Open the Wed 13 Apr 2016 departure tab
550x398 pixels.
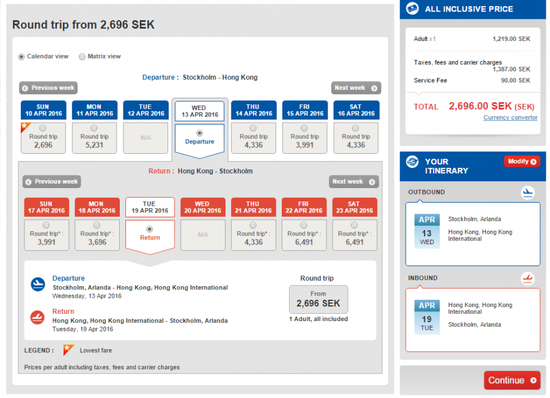[199, 111]
